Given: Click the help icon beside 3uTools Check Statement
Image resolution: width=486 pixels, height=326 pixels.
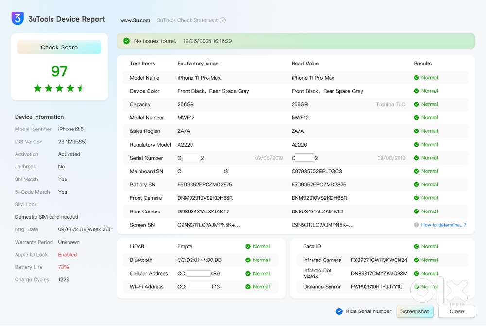Looking at the screenshot, I should coord(223,20).
